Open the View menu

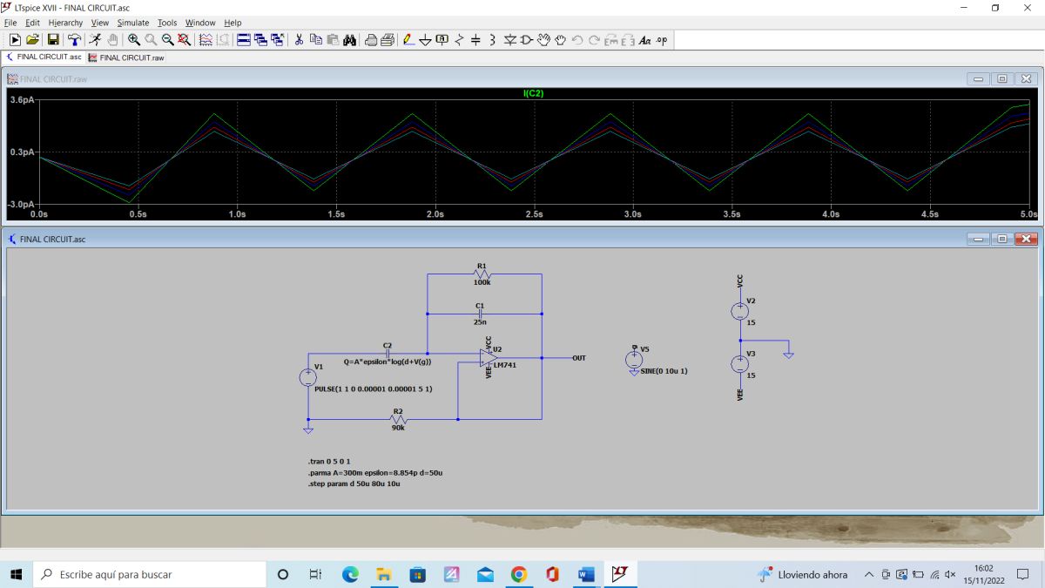click(100, 23)
